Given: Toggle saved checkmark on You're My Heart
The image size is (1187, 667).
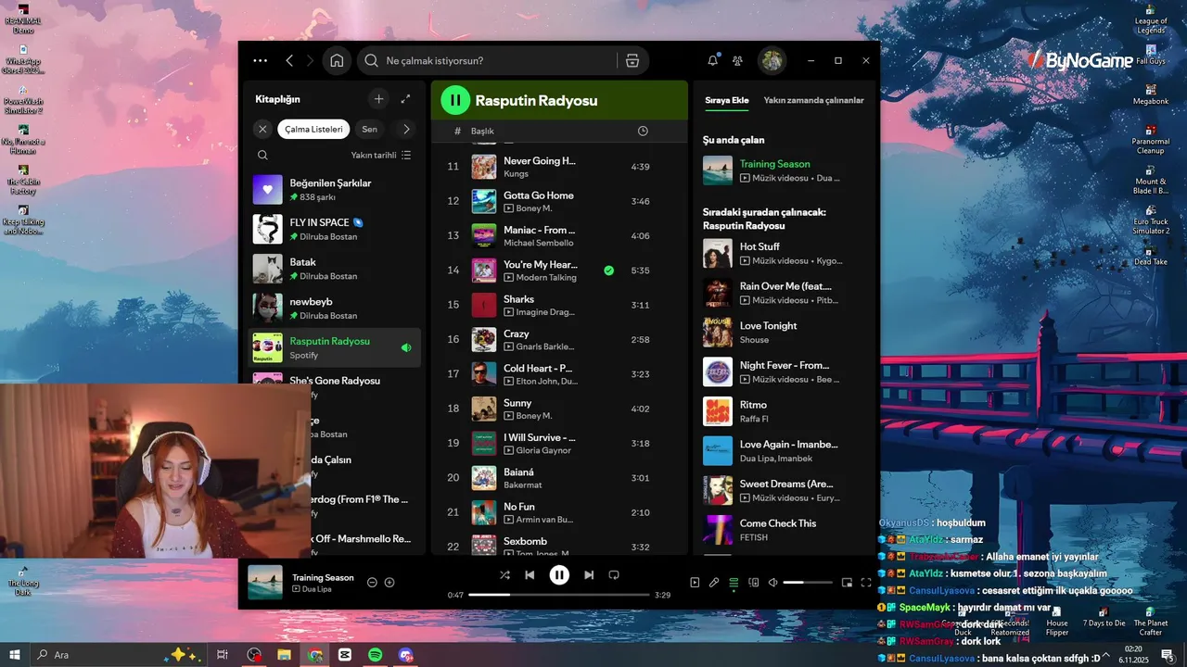Looking at the screenshot, I should [x=609, y=271].
